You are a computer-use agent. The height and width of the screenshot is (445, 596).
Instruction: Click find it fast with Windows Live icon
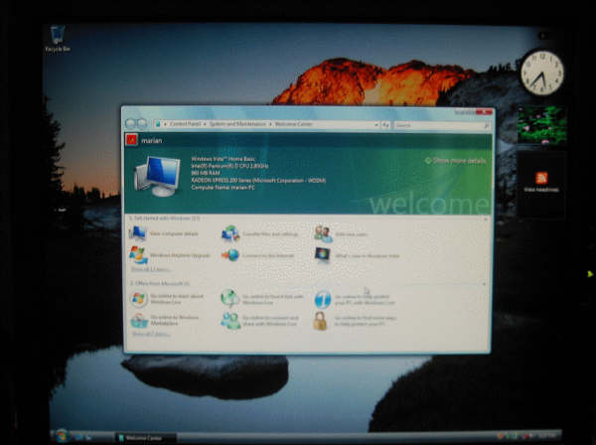pyautogui.click(x=230, y=298)
